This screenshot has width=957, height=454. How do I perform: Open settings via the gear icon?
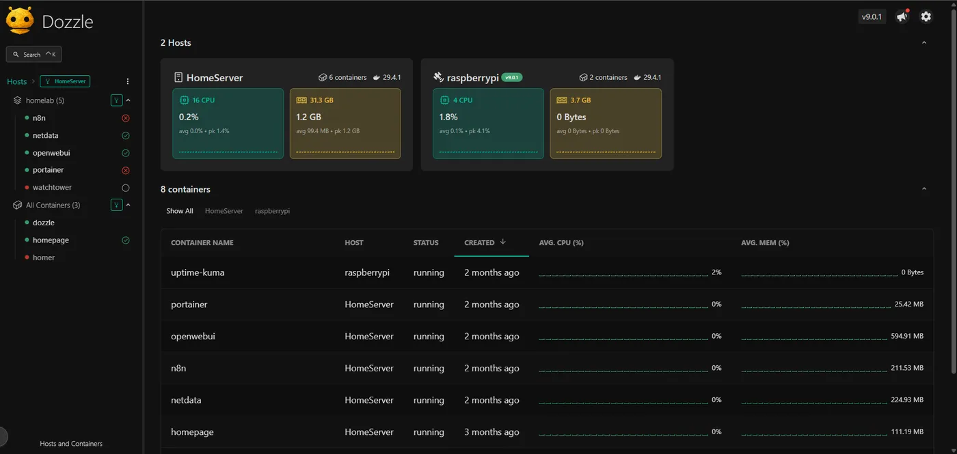[x=926, y=16]
